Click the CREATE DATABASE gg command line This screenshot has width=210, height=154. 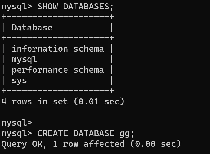[68, 133]
